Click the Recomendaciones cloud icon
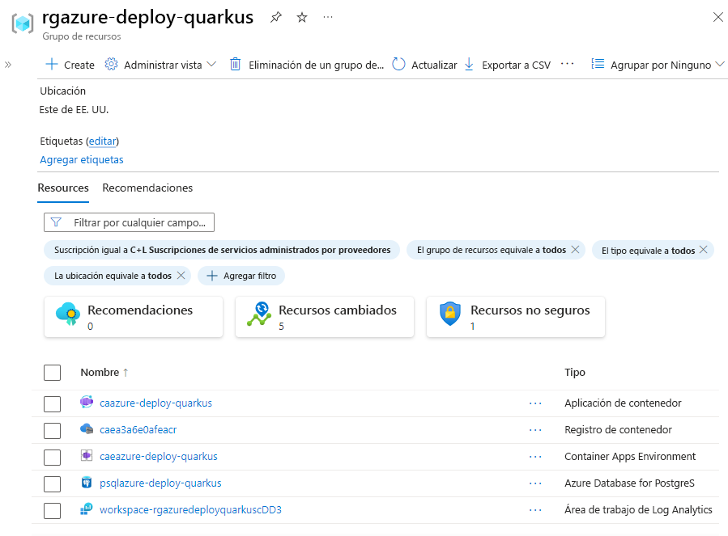Screen dimensions: 728x536 click(x=68, y=314)
